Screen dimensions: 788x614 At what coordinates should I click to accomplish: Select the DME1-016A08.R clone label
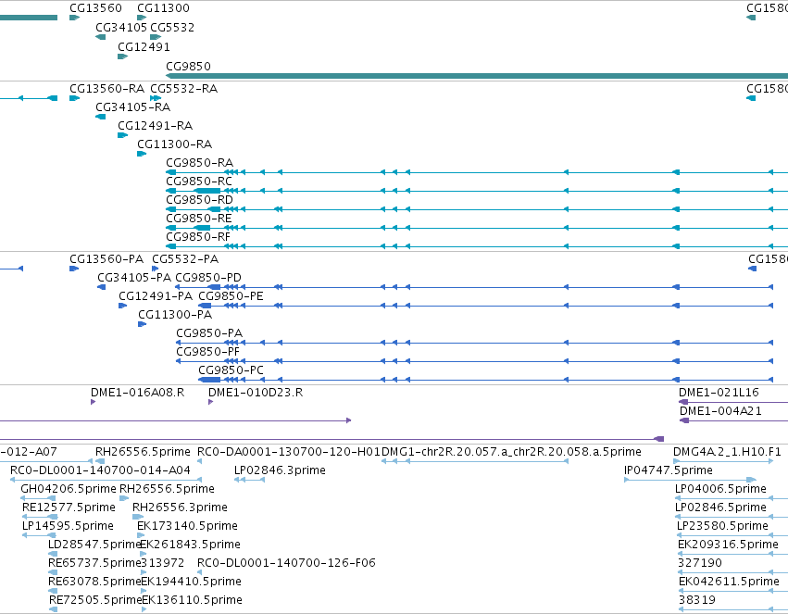(138, 393)
